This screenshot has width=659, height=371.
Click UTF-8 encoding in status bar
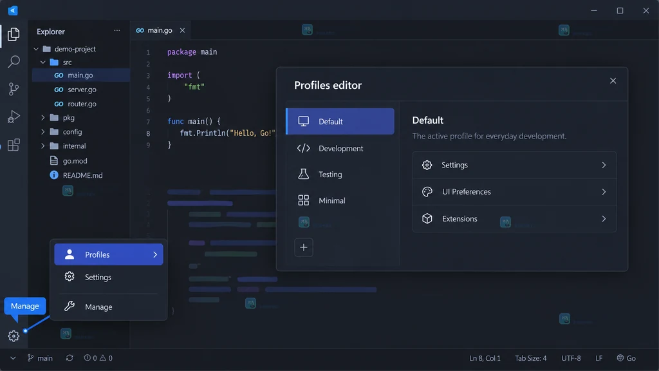[x=571, y=358]
